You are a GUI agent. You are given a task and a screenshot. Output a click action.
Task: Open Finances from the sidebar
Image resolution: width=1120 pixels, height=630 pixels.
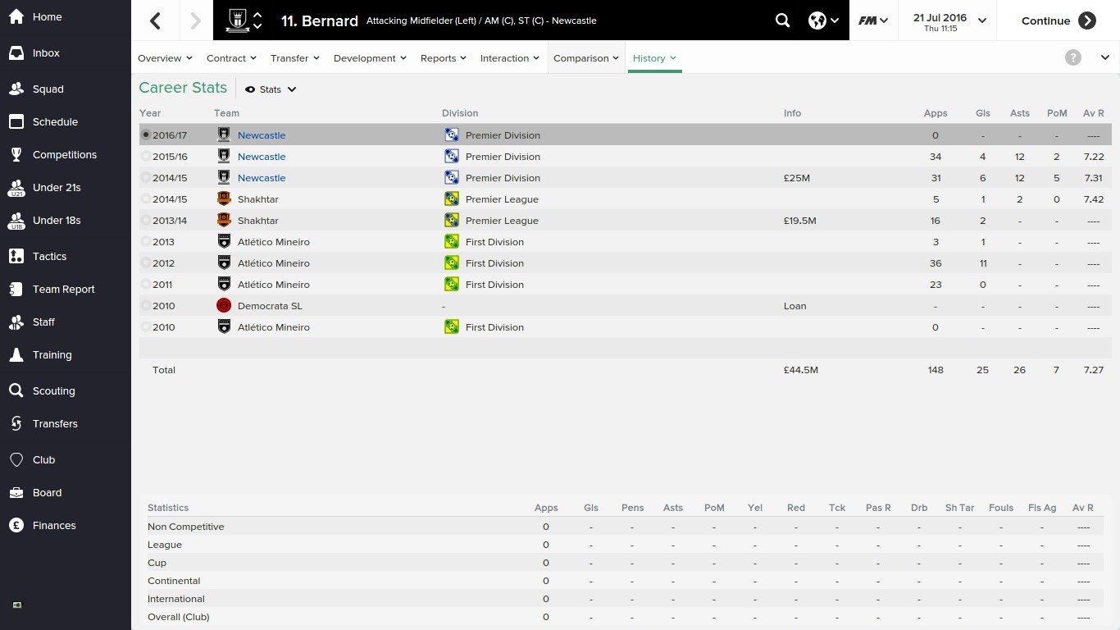(54, 526)
